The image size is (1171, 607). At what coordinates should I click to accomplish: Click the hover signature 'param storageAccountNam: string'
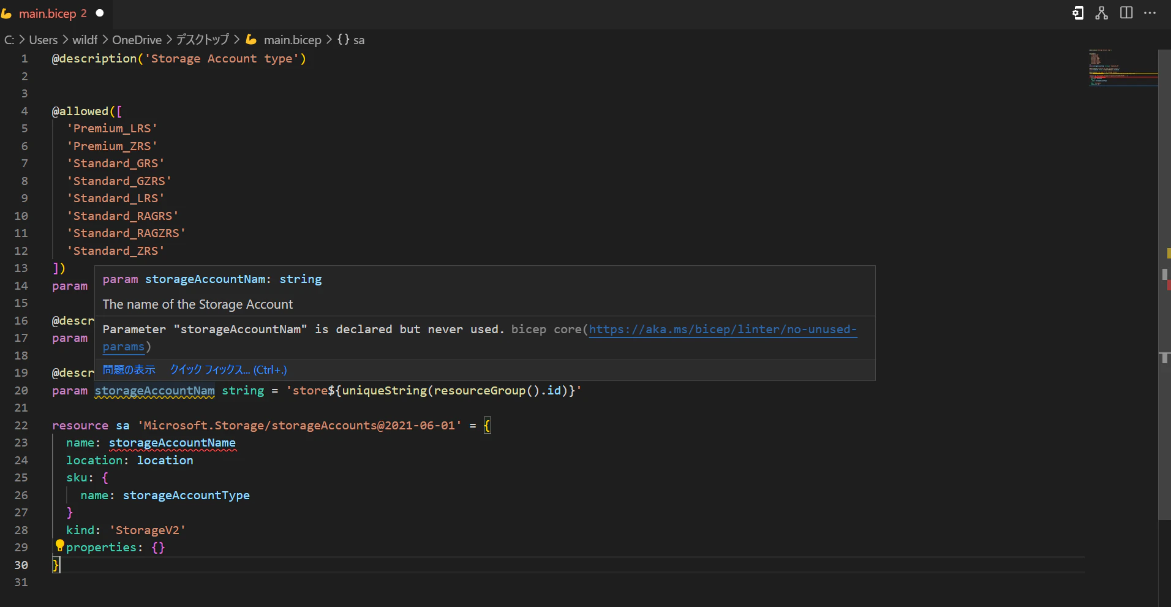click(x=212, y=279)
